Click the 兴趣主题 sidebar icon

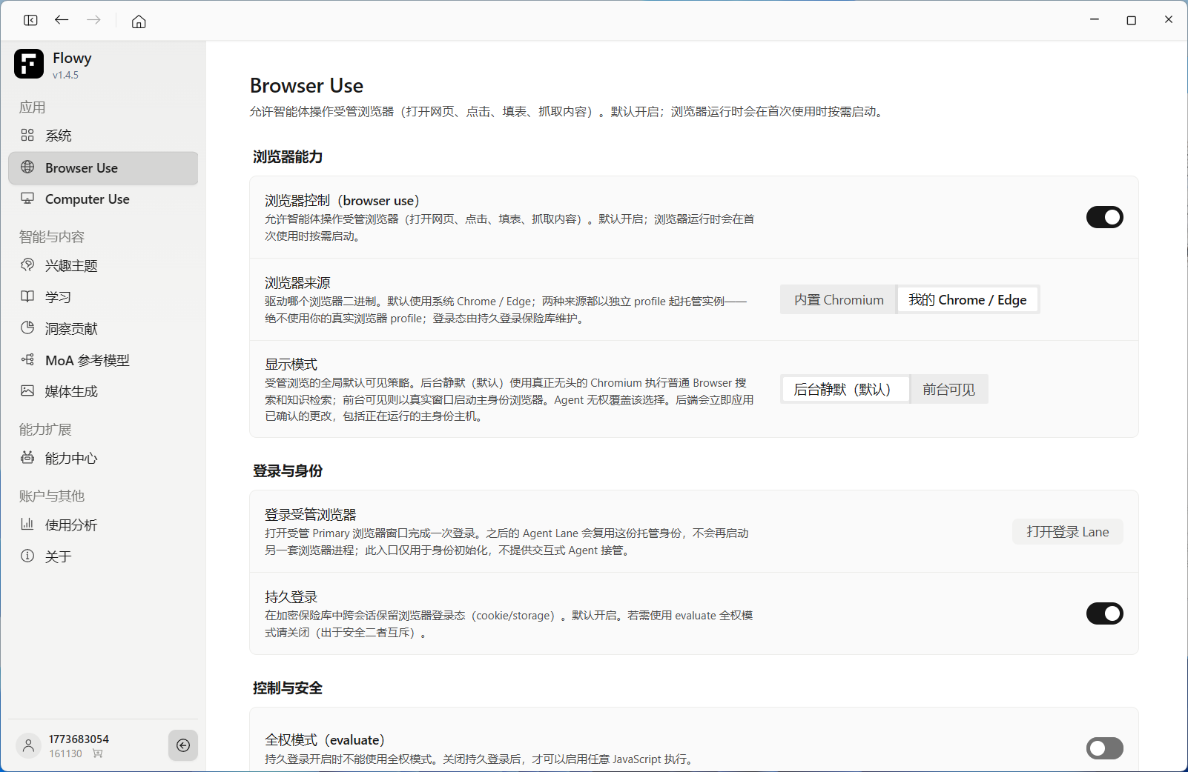coord(27,265)
